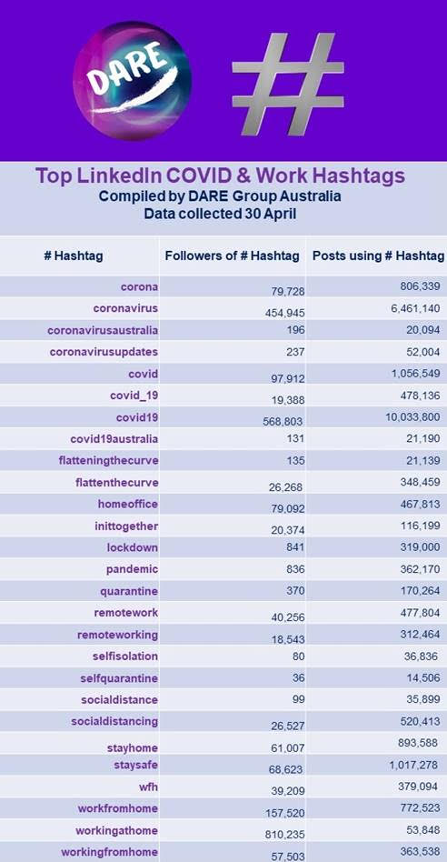The image size is (447, 862).
Task: Click the '# Hashtag' column header
Action: pyautogui.click(x=73, y=256)
